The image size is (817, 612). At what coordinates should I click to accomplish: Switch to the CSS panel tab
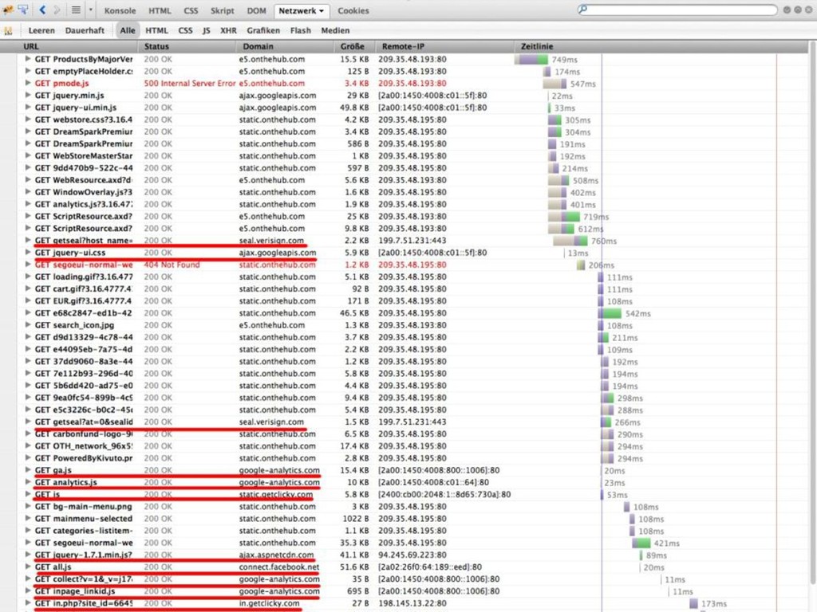[x=191, y=10]
